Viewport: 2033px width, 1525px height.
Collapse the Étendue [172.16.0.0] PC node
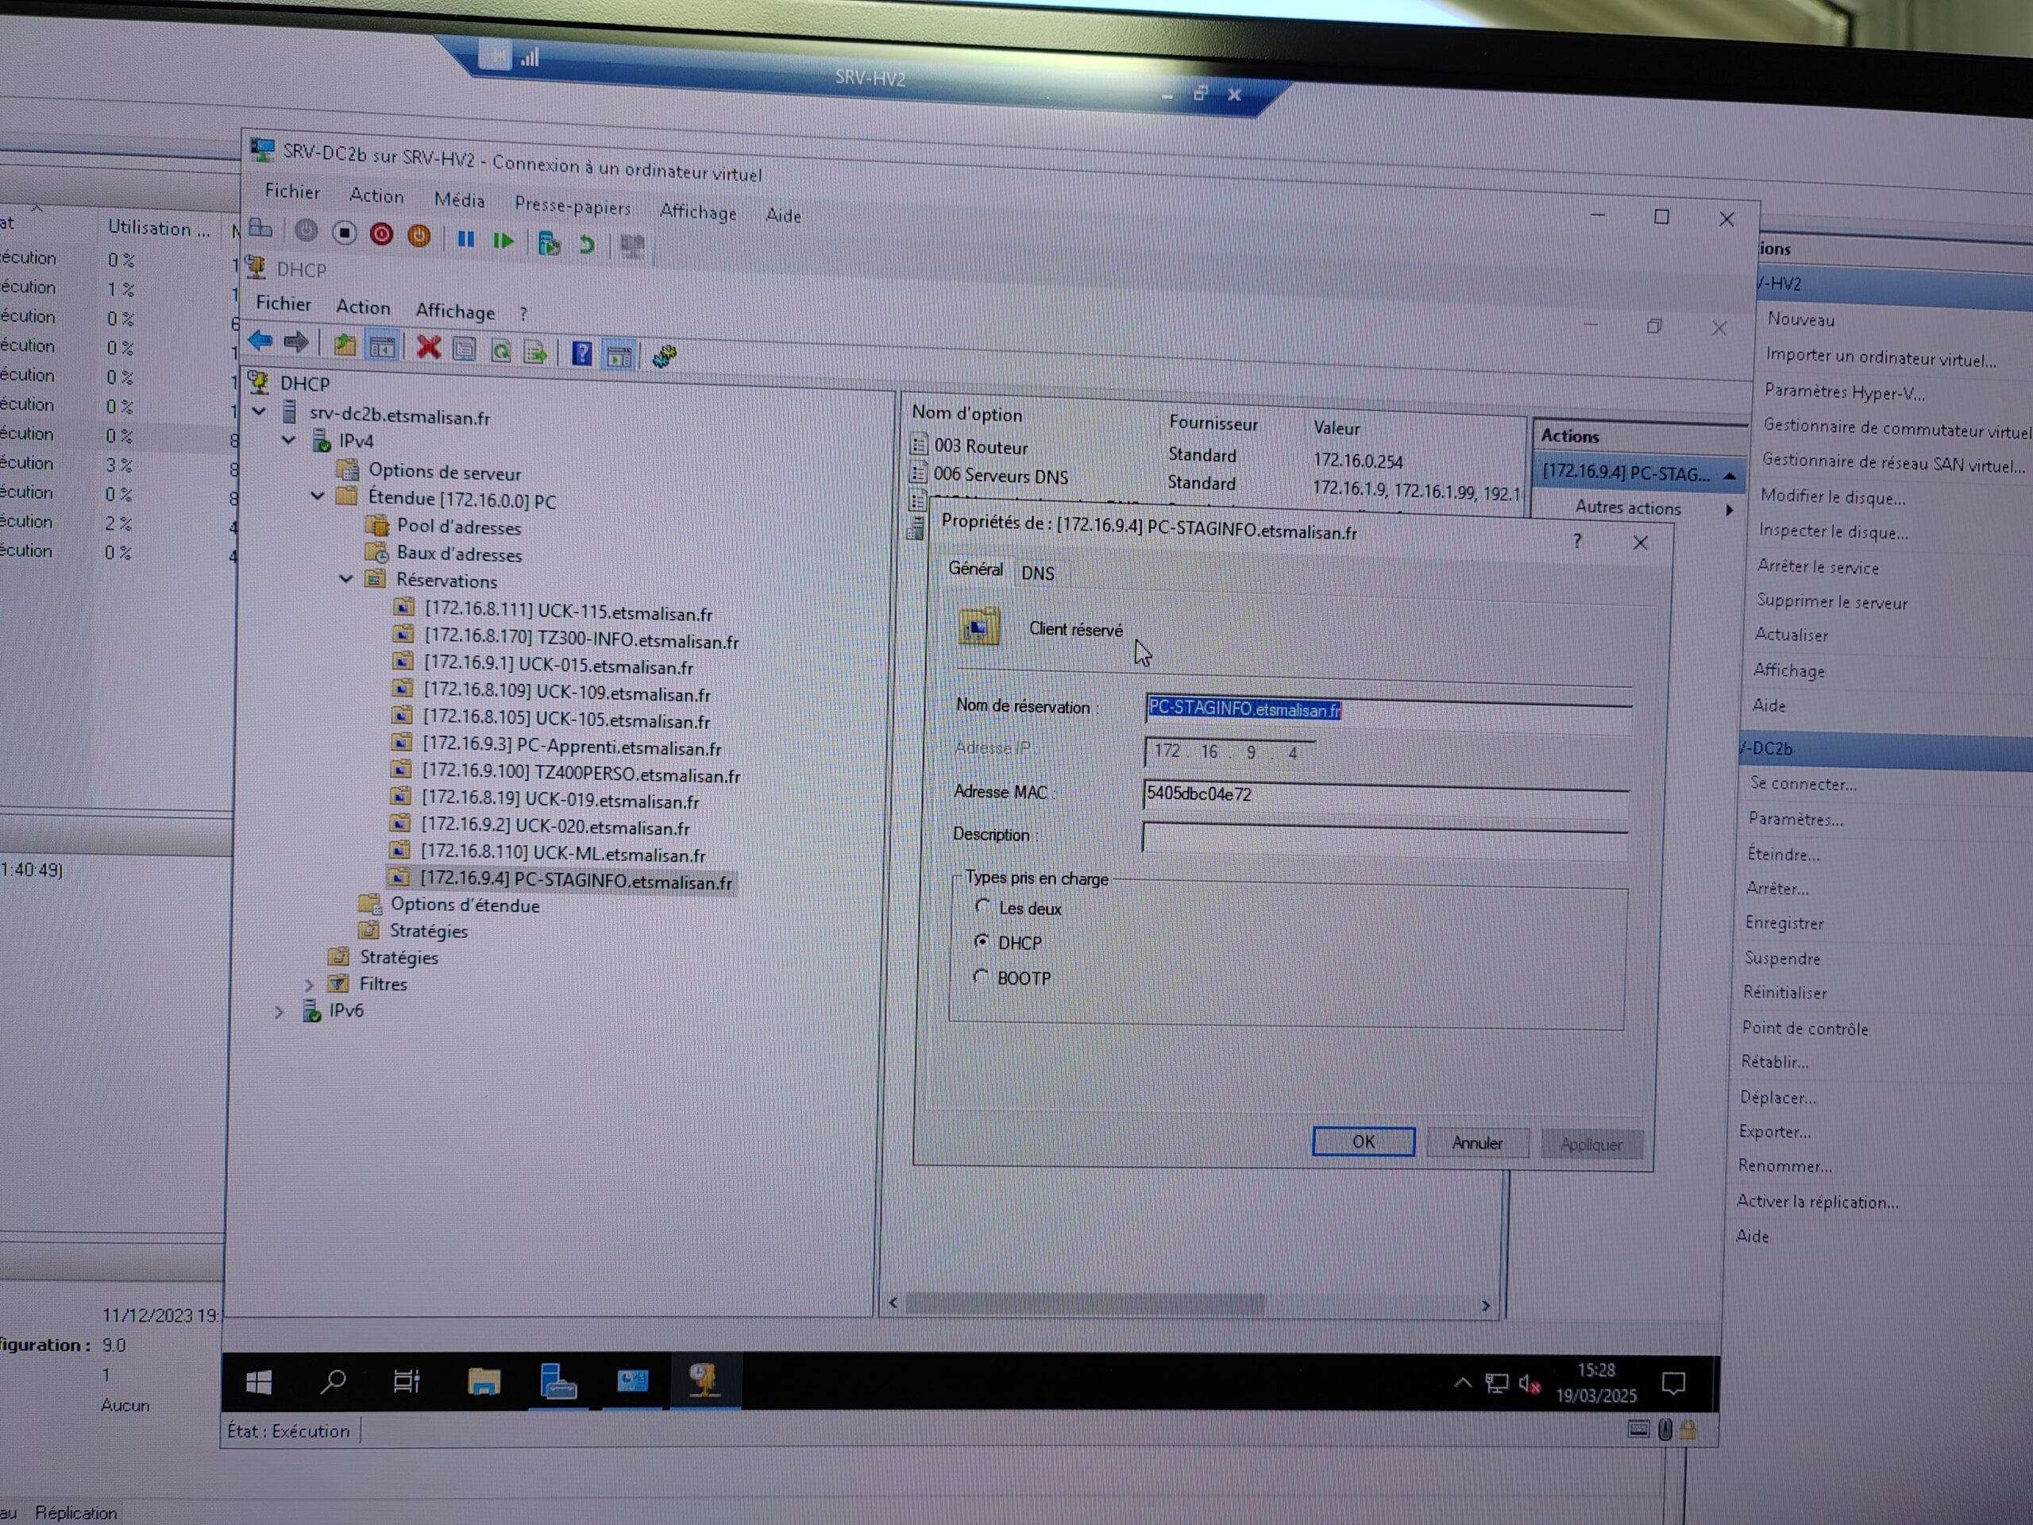[318, 496]
